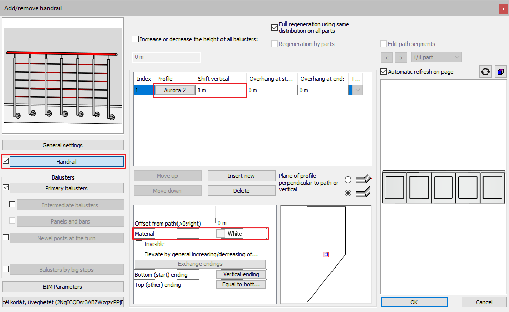Image resolution: width=509 pixels, height=312 pixels.
Task: Open the Aurora 2 profile selector
Action: tap(175, 90)
